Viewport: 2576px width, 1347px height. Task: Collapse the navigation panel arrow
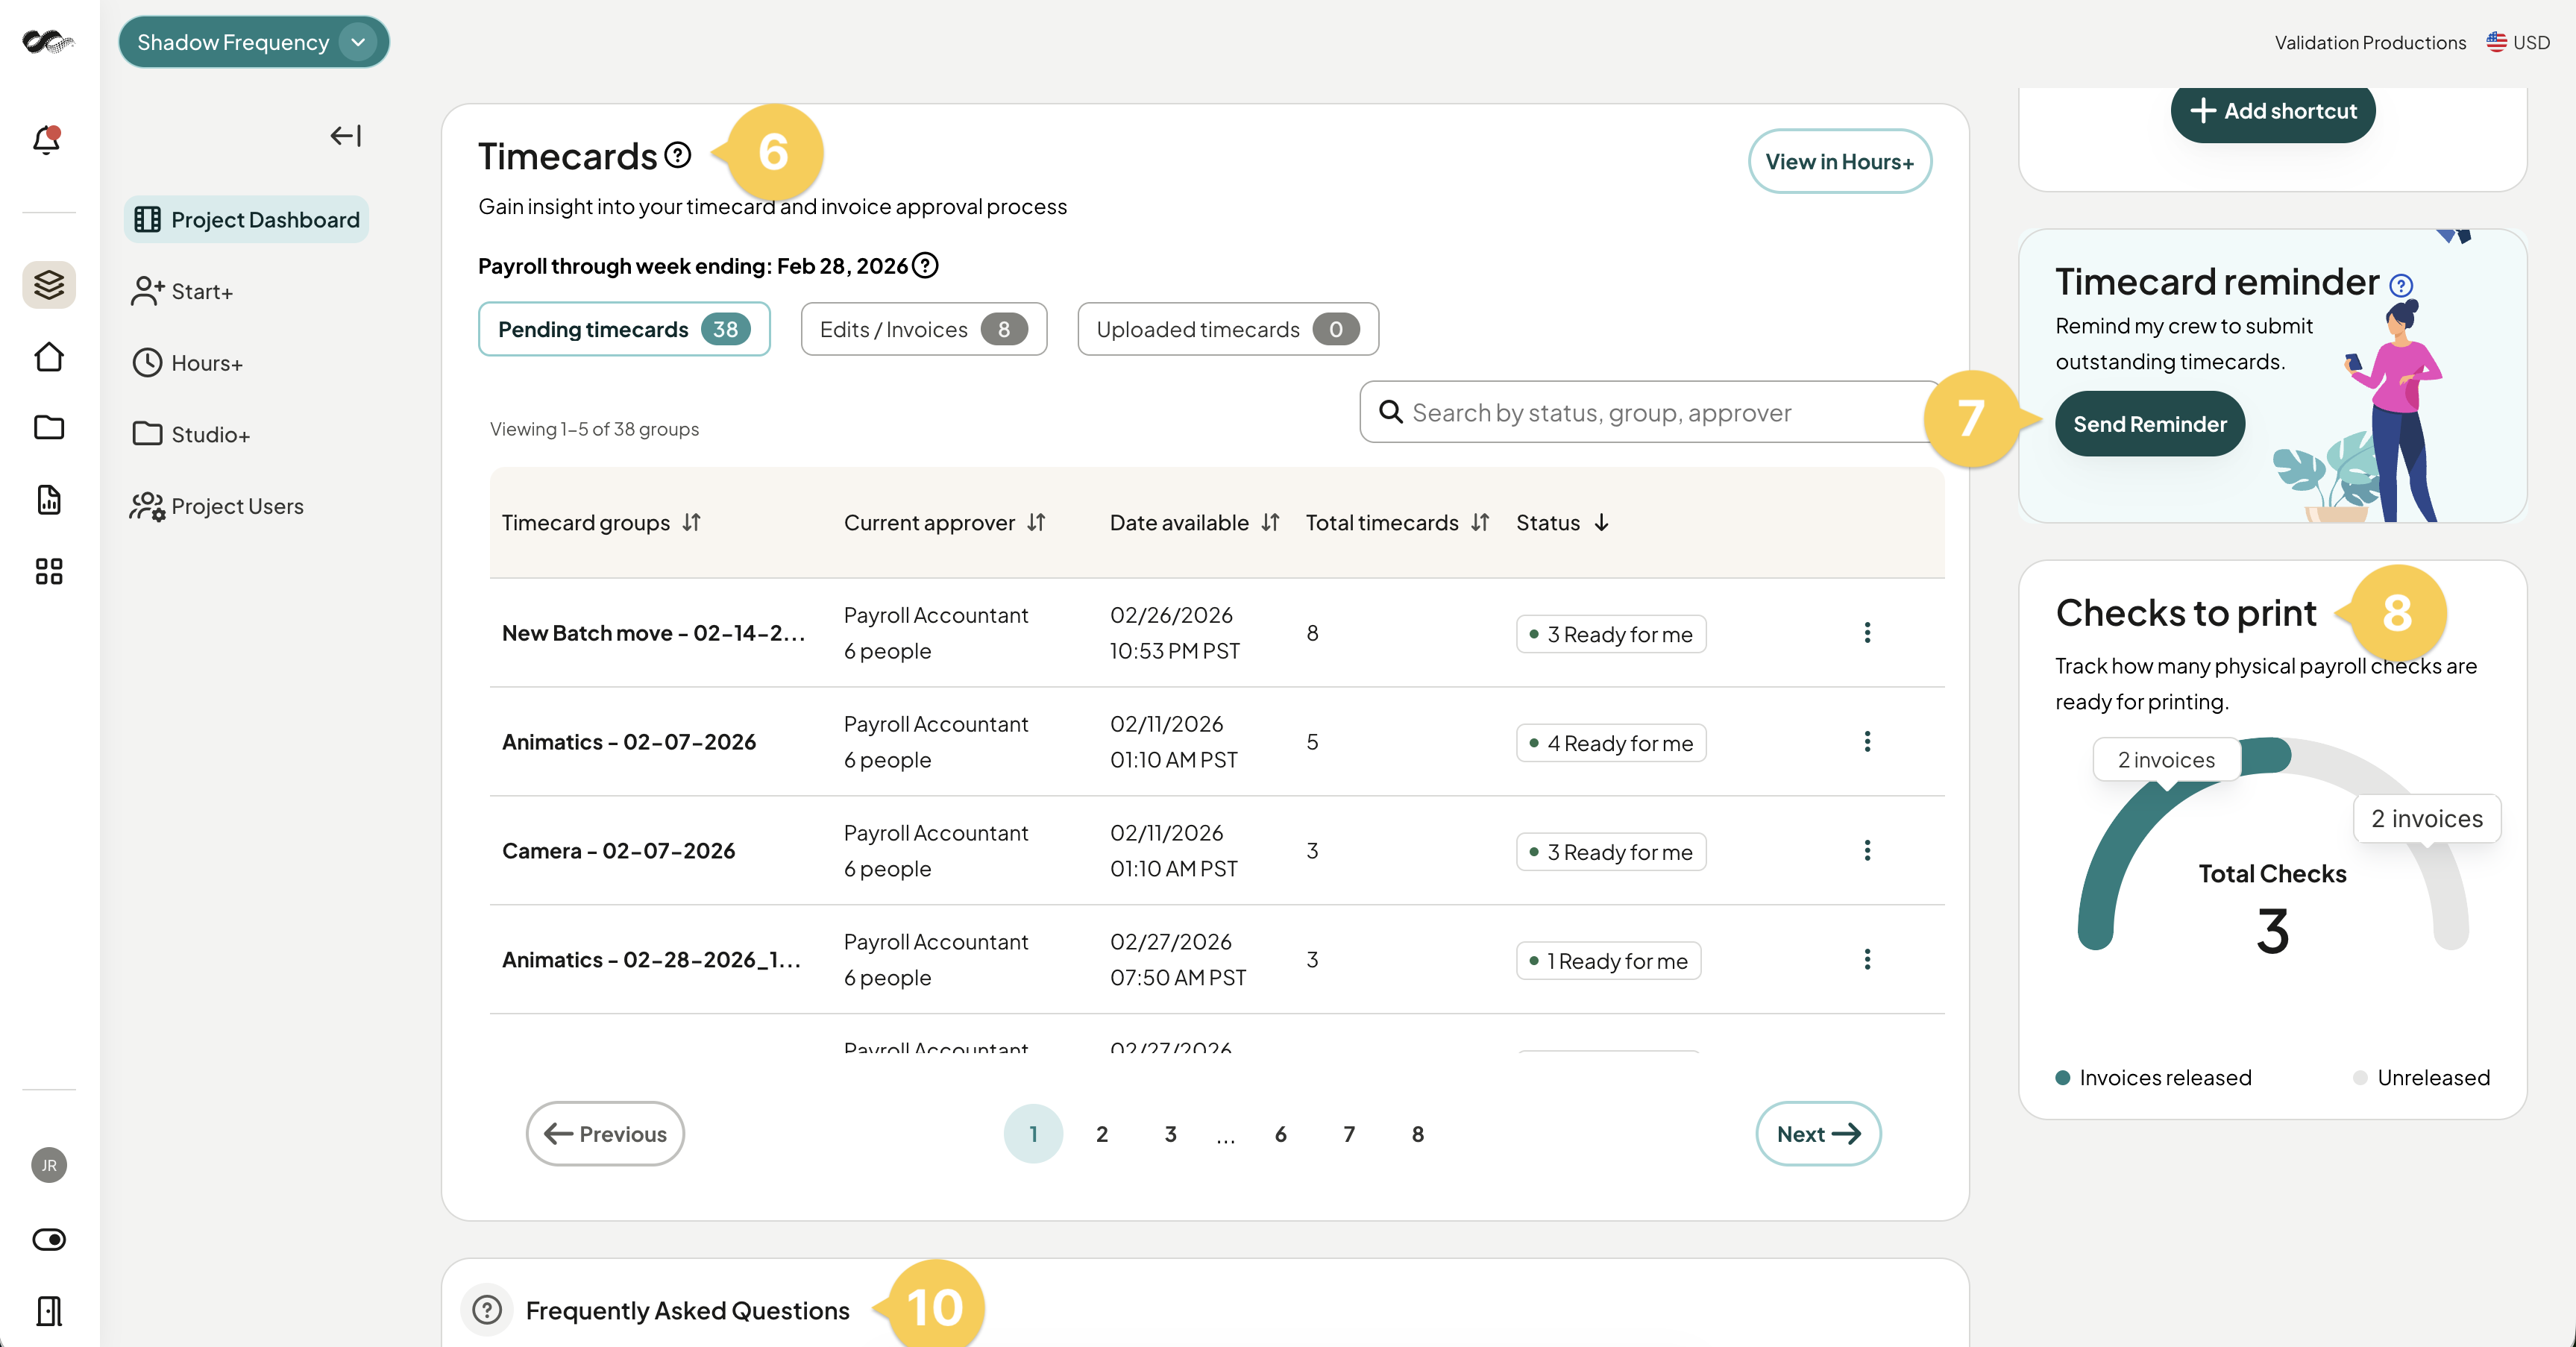pyautogui.click(x=346, y=135)
